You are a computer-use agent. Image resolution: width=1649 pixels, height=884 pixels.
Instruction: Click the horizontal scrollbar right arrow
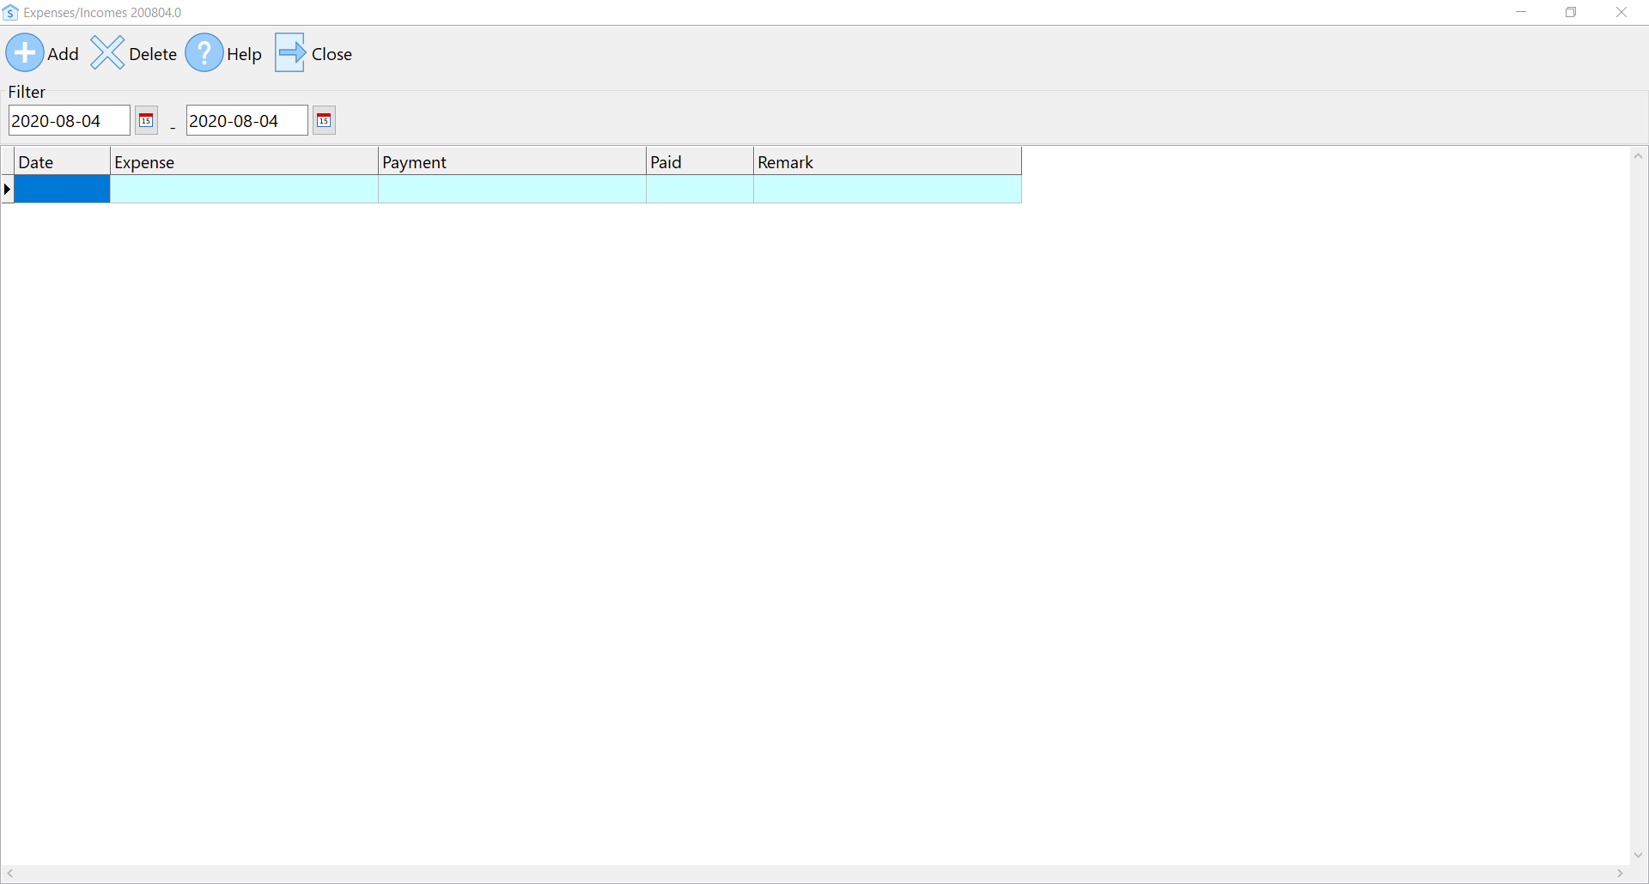click(x=1620, y=874)
